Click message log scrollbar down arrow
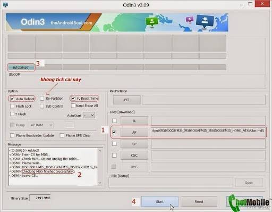The height and width of the screenshot is (212, 272). [x=100, y=183]
